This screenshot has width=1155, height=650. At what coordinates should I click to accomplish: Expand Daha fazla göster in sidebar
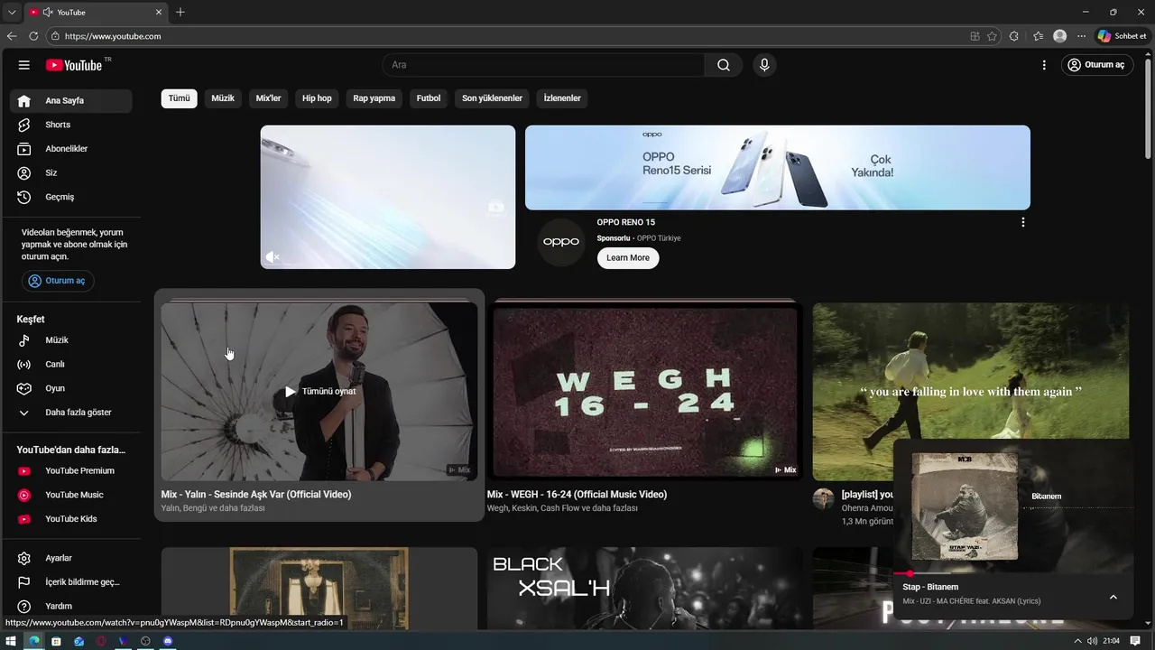[71, 413]
